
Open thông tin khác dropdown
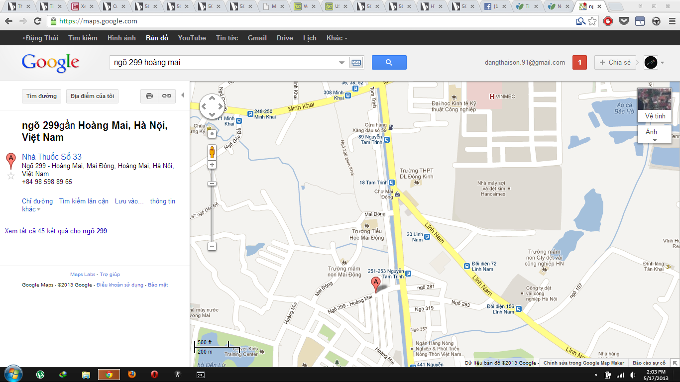point(99,205)
